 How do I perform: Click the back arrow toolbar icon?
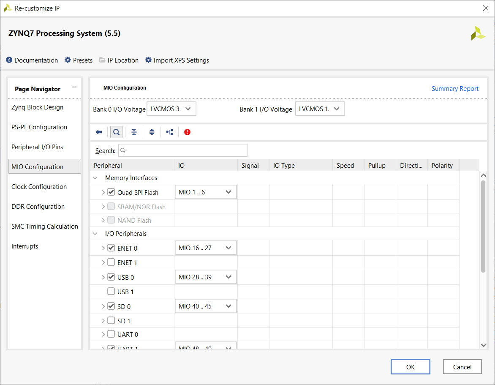(99, 132)
